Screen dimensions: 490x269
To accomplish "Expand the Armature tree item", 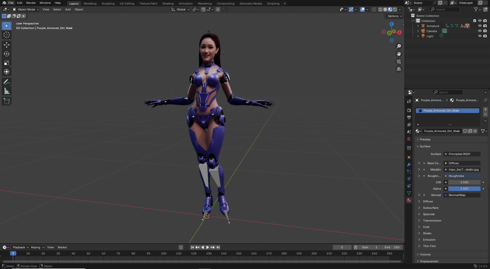I will [418, 26].
